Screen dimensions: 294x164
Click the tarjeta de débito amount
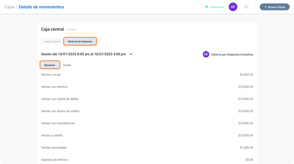[245, 99]
